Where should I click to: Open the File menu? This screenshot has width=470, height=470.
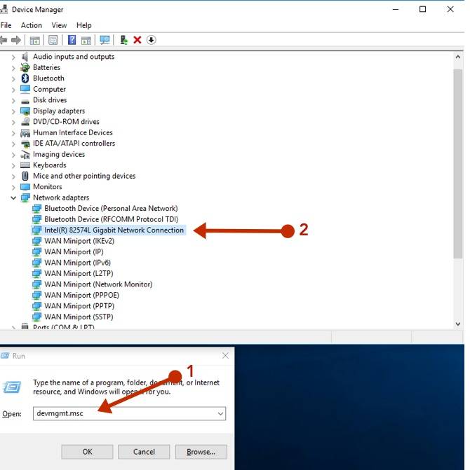coord(6,25)
